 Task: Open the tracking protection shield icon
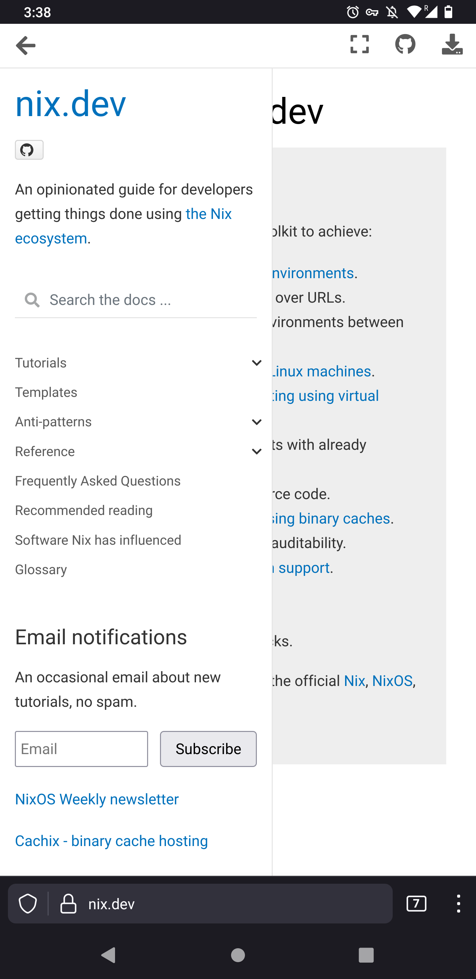click(x=28, y=903)
